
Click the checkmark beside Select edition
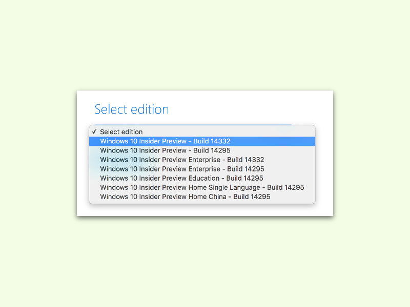[94, 132]
